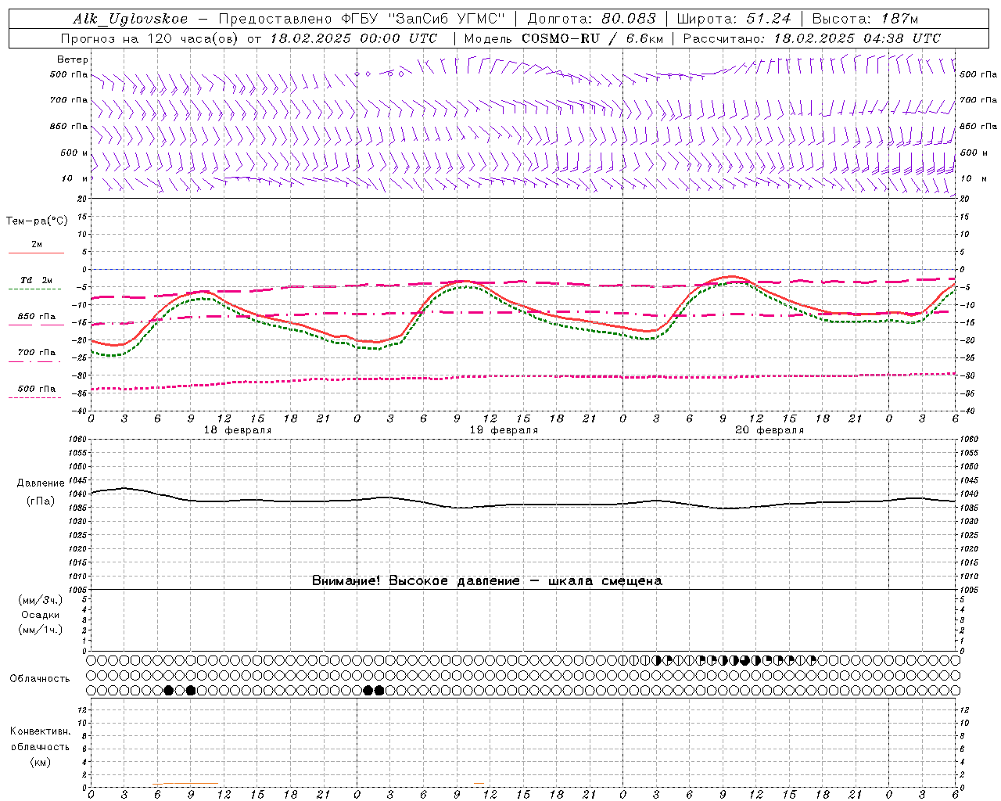The image size is (1001, 801).
Task: Click the Конвективн. label text
Action: click(x=40, y=731)
